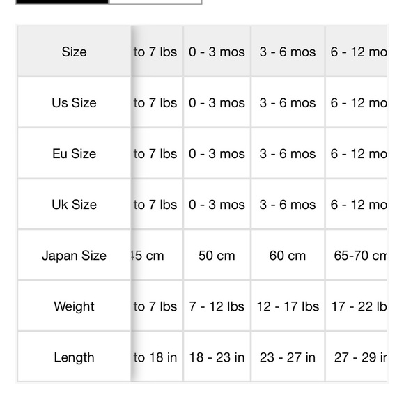Click the Size header cell

click(75, 52)
